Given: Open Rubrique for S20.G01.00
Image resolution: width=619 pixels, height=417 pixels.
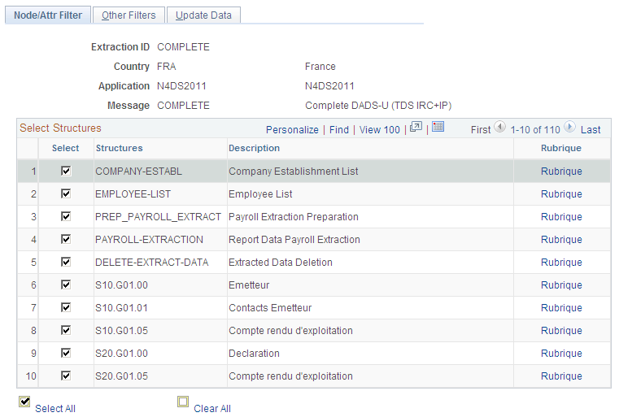Looking at the screenshot, I should 561,353.
